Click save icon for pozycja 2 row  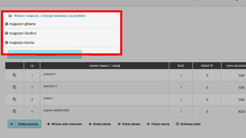point(14,87)
